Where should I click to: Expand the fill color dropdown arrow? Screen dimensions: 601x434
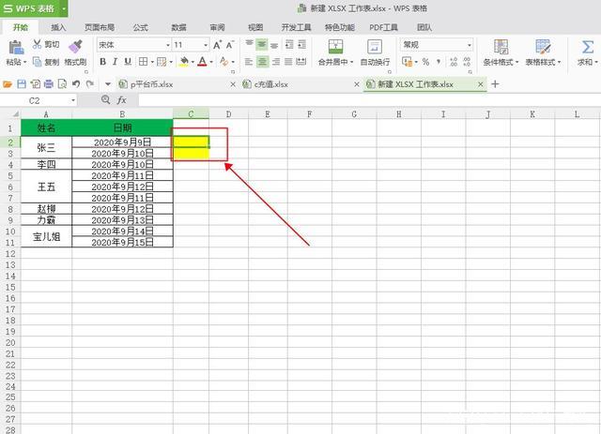click(x=193, y=62)
